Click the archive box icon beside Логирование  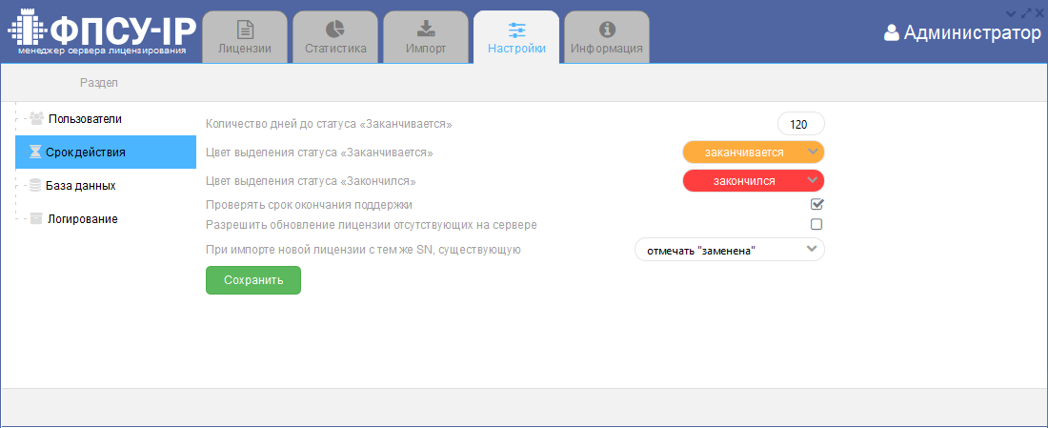(36, 218)
